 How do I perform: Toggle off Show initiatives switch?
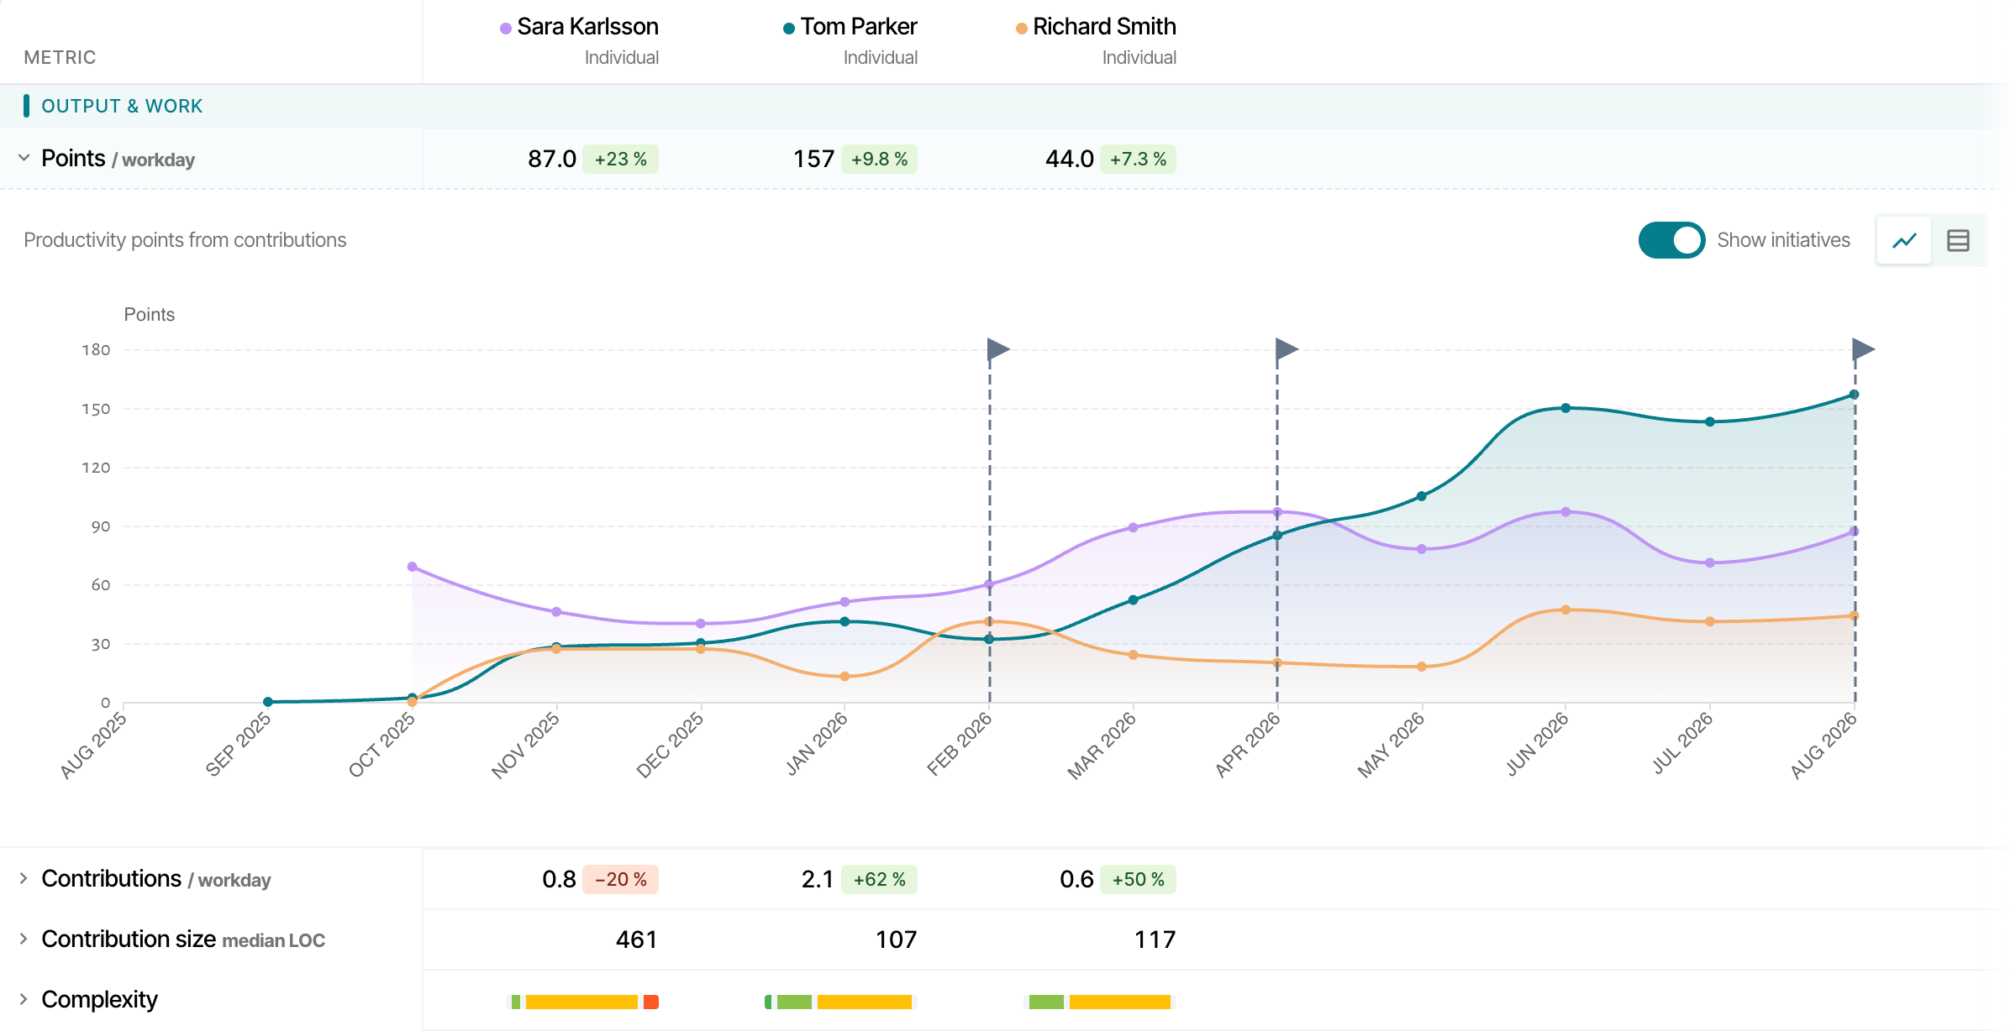point(1671,240)
